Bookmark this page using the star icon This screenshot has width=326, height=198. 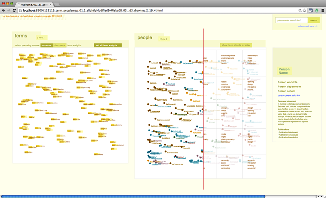pos(305,10)
